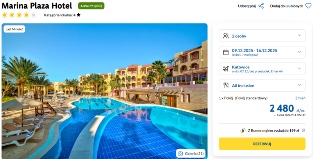
Task: Click the airplane icon in Katowice field
Action: (226, 69)
